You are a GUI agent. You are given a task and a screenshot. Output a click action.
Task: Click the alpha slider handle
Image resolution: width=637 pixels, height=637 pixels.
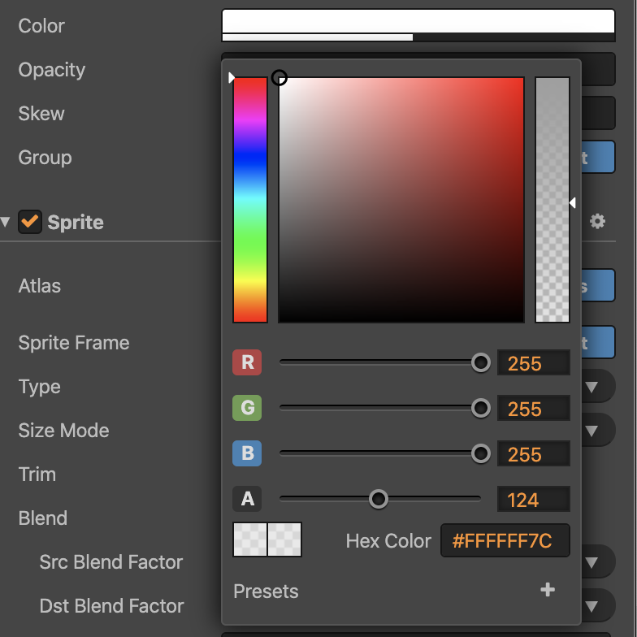coord(379,499)
